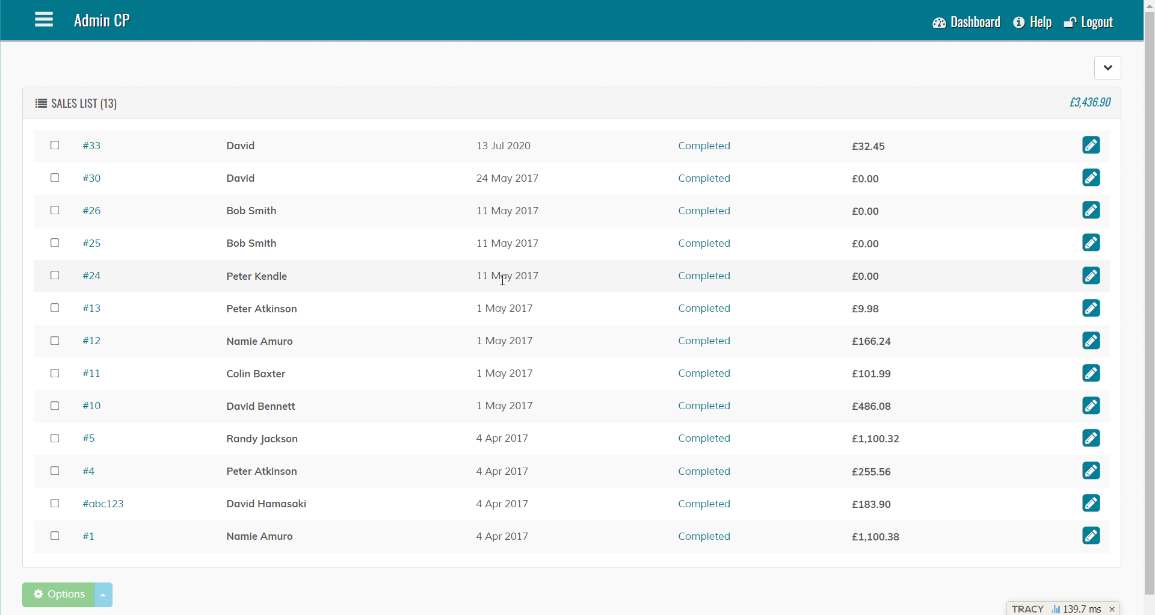The image size is (1155, 615).
Task: Check the box next to sale #26
Action: (x=55, y=210)
